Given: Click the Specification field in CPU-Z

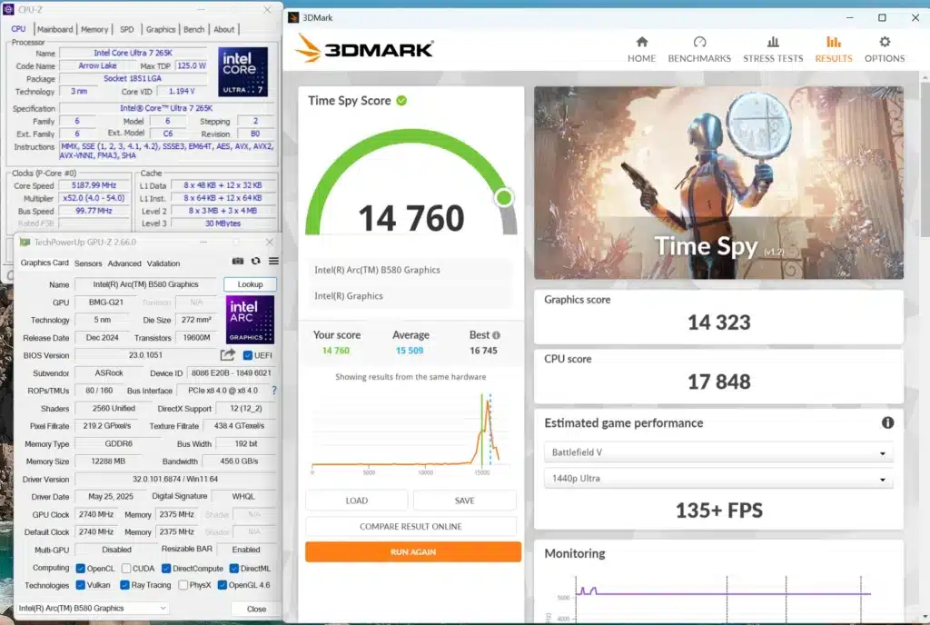Looking at the screenshot, I should 166,108.
